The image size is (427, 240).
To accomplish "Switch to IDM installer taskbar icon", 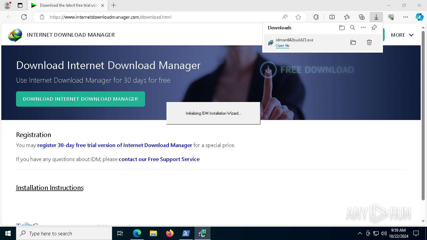I will pyautogui.click(x=202, y=233).
